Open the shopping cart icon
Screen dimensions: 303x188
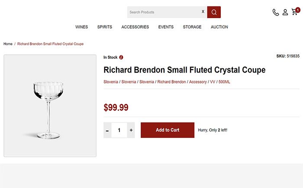click(296, 12)
